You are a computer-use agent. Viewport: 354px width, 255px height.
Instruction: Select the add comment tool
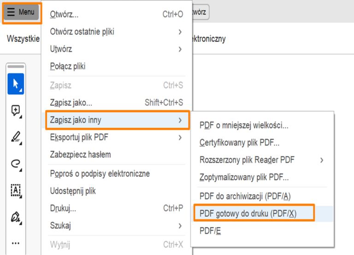16,110
